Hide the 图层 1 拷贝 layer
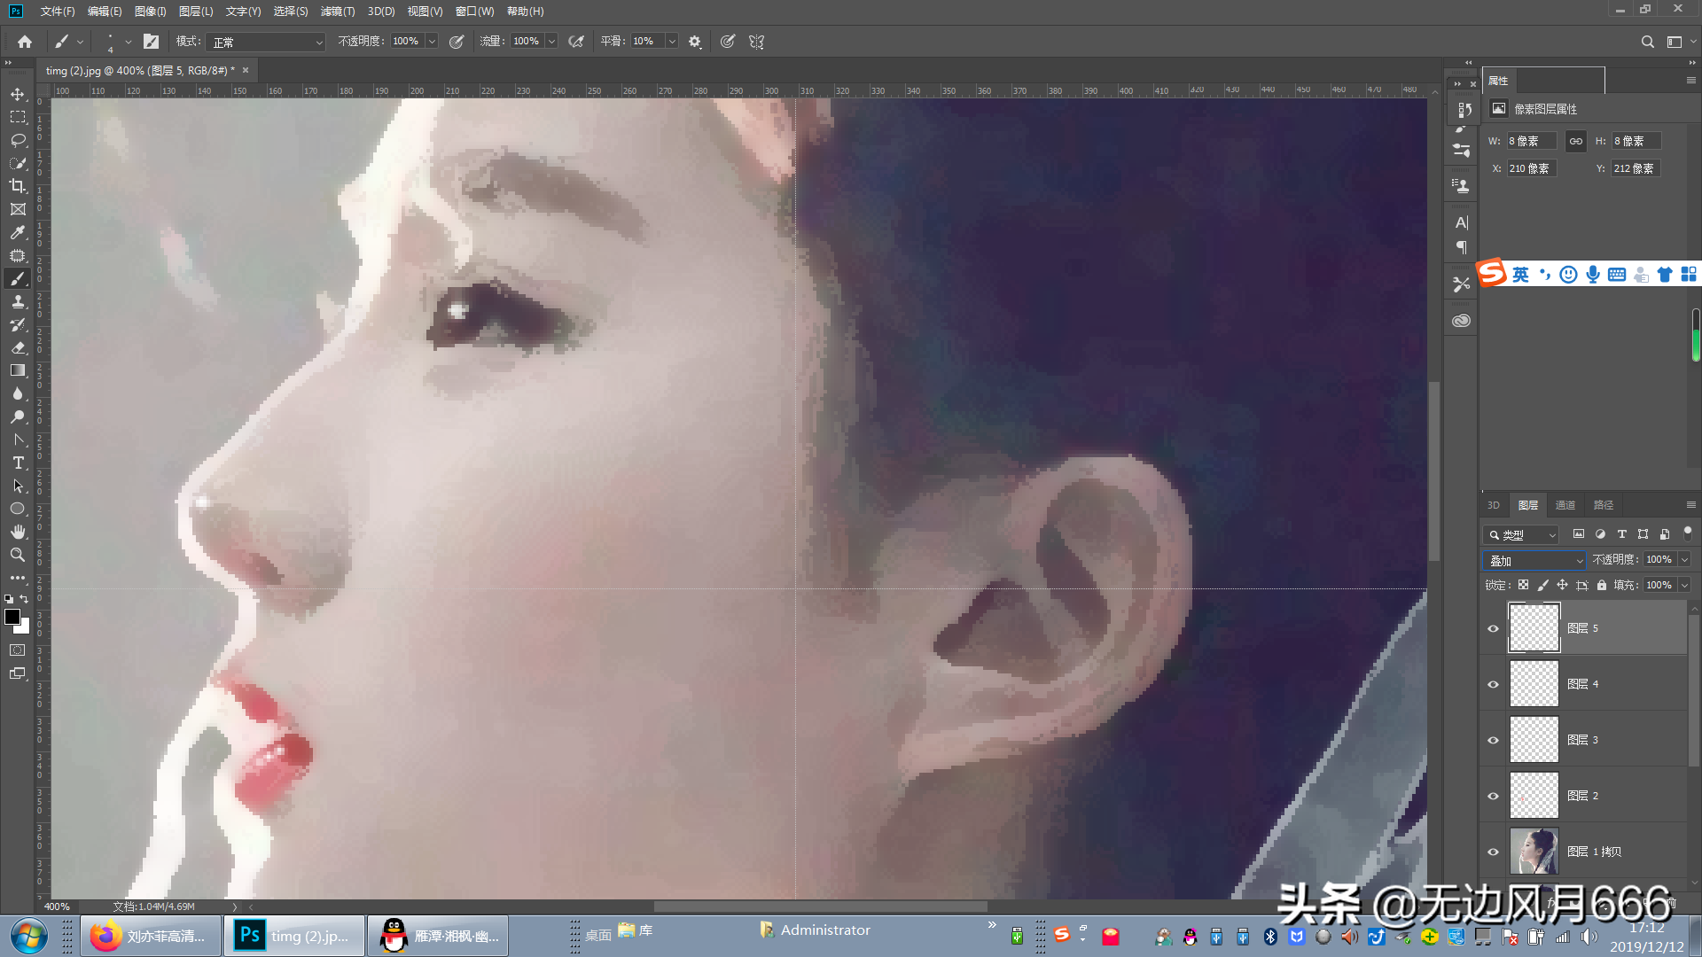Screen dimensions: 1702x957 coord(1493,852)
